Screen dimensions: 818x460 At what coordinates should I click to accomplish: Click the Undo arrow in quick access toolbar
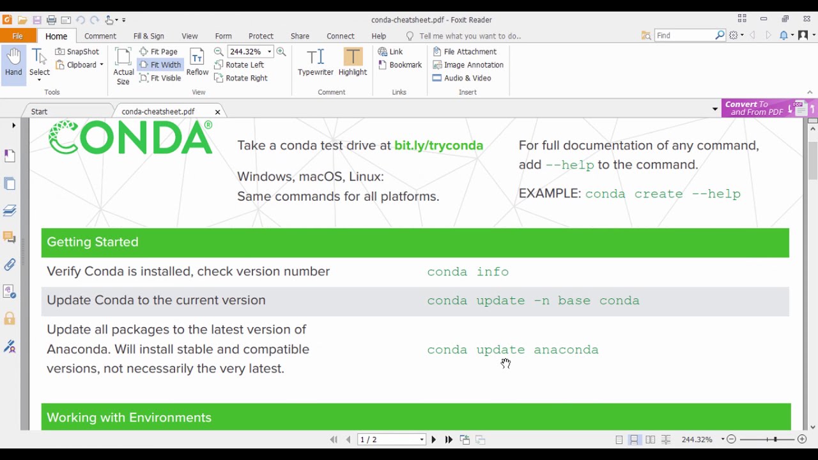pos(81,20)
